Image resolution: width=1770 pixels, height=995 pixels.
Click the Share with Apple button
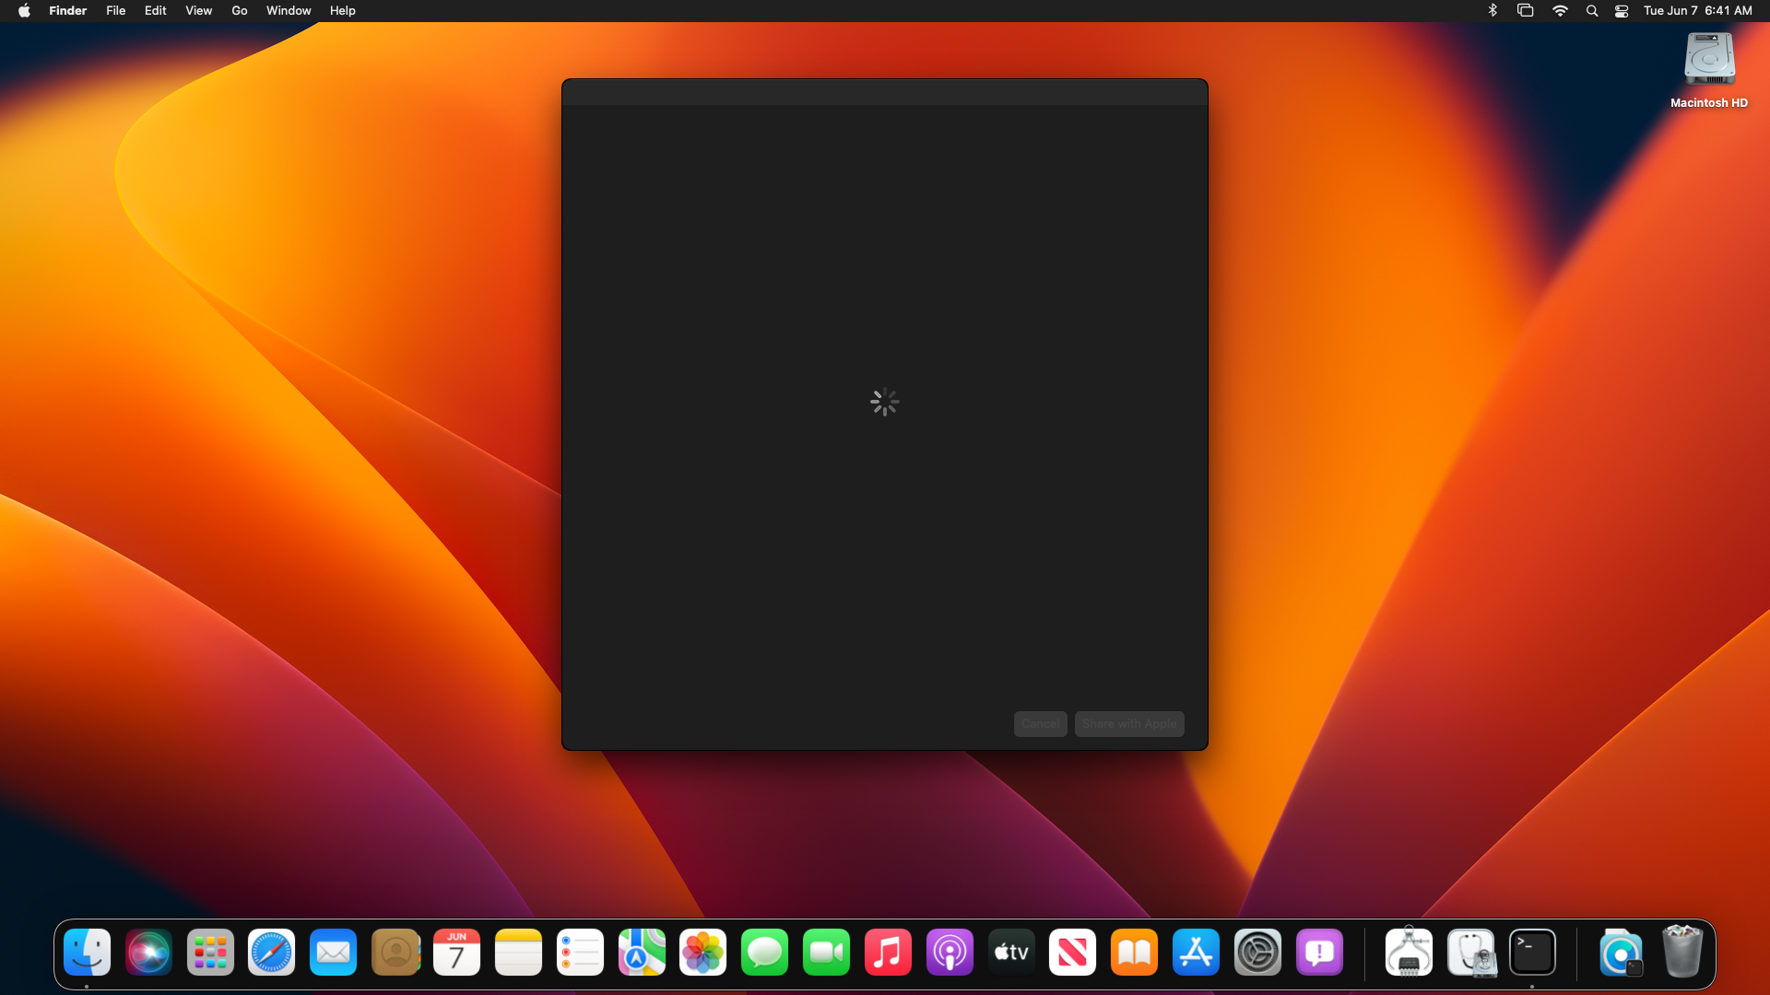click(x=1129, y=724)
